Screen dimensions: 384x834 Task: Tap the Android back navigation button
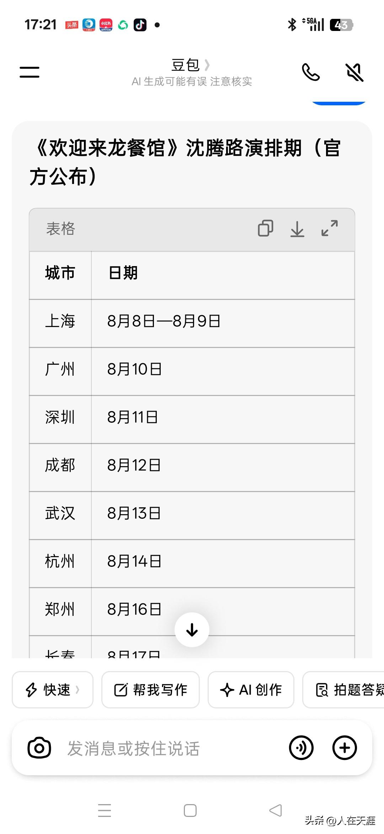[276, 811]
